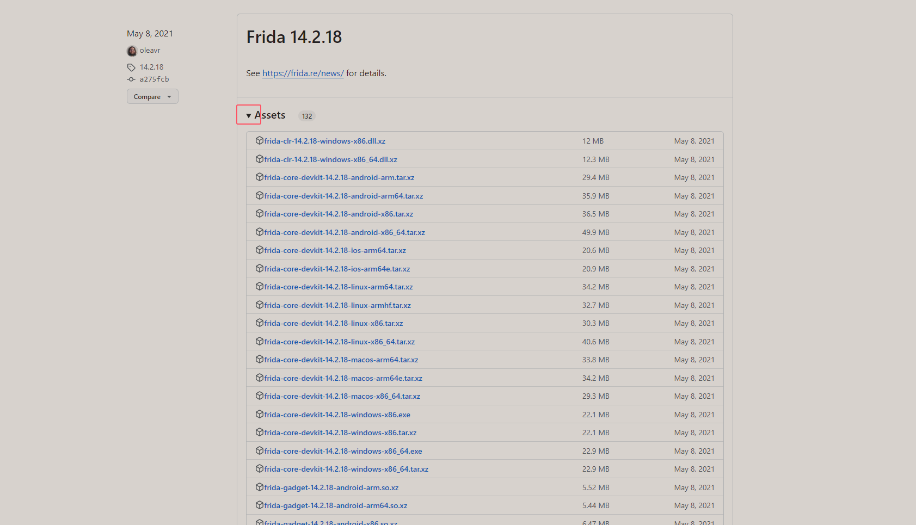Download frida-clr-14.2.18-windows-x86.dll.xz
The image size is (916, 525).
(324, 141)
